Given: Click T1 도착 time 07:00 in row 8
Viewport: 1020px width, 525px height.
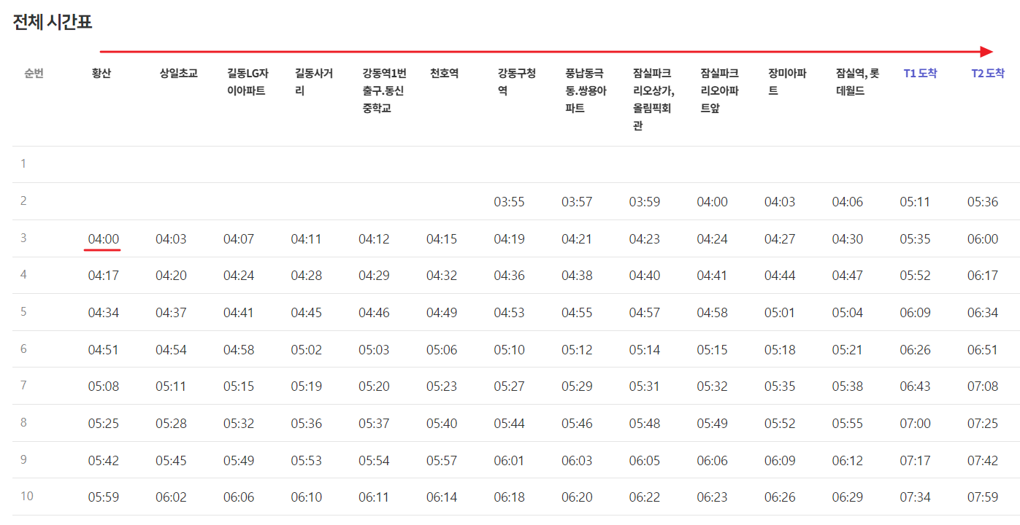Looking at the screenshot, I should (x=915, y=424).
